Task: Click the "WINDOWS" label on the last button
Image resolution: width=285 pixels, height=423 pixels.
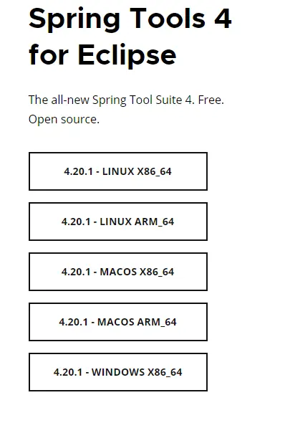Action: 118,372
